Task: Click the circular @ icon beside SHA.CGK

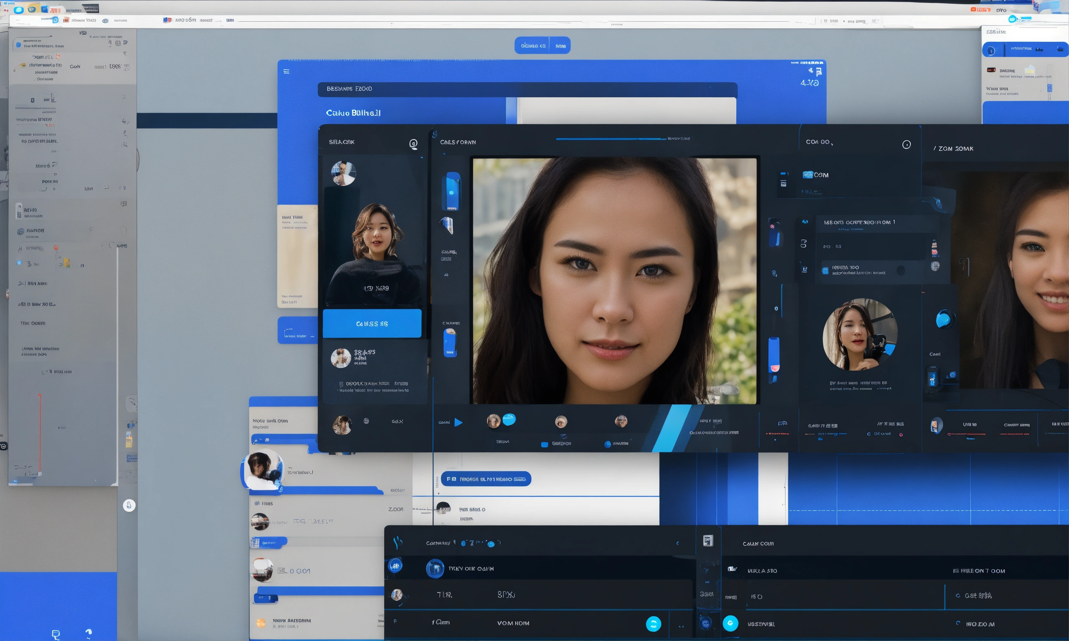Action: click(x=413, y=144)
